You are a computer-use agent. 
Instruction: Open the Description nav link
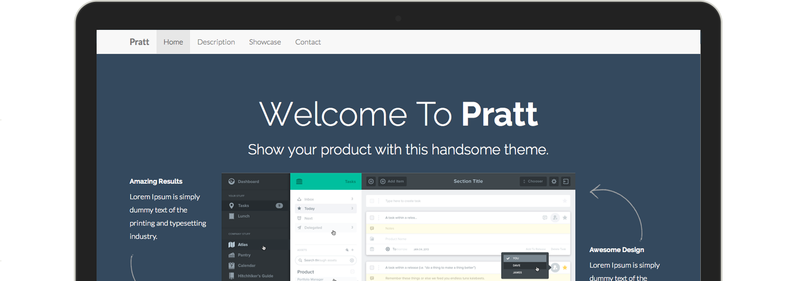[x=216, y=42]
